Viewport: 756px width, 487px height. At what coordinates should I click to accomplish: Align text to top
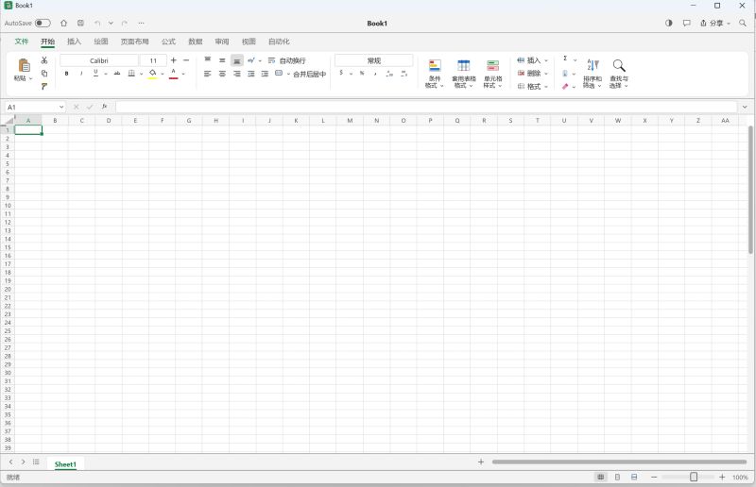(x=208, y=60)
